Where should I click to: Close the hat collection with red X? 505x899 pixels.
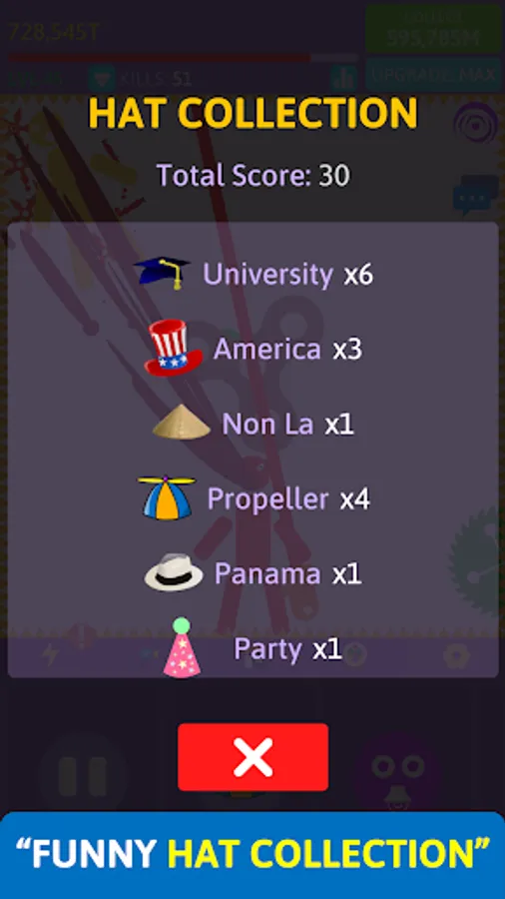pos(252,757)
